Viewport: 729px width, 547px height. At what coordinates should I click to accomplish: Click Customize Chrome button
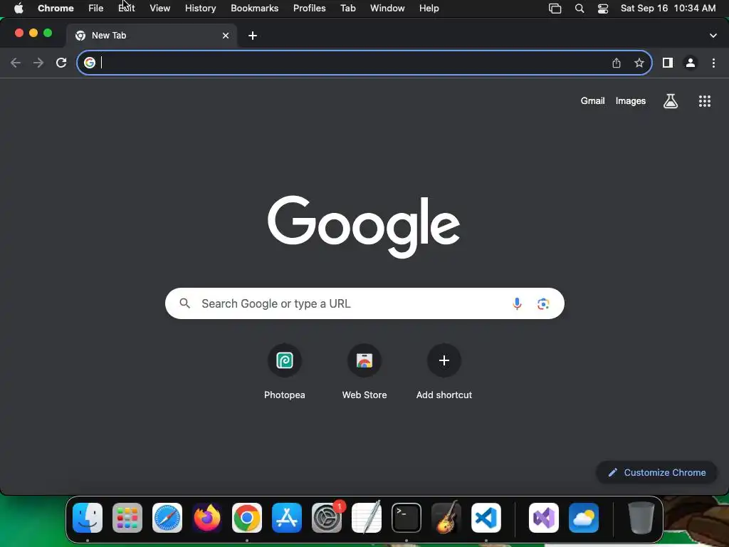pos(657,473)
